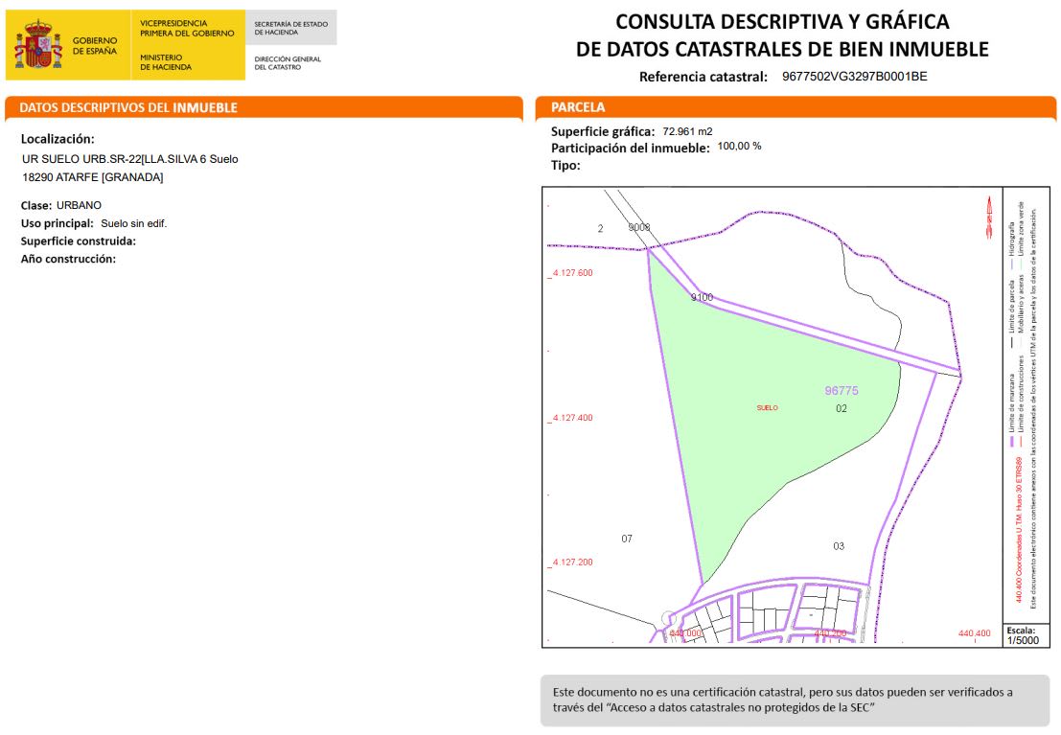1061x735 pixels.
Task: Click the north arrow on the map
Action: (988, 217)
